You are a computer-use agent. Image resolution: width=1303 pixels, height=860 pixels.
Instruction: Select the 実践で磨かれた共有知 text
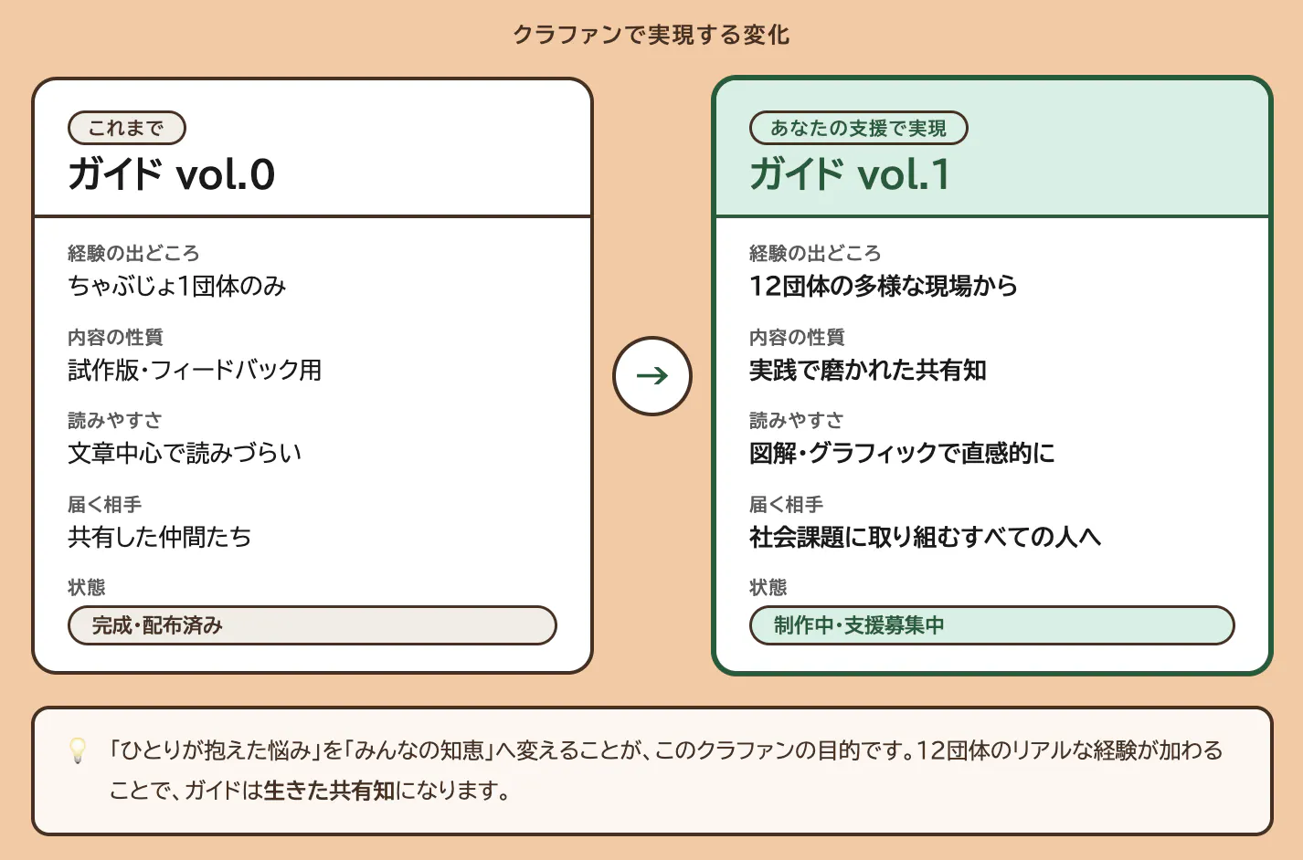tap(868, 370)
